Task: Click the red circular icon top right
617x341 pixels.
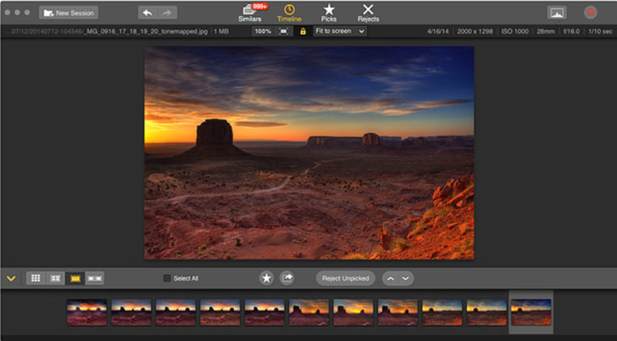Action: (589, 13)
